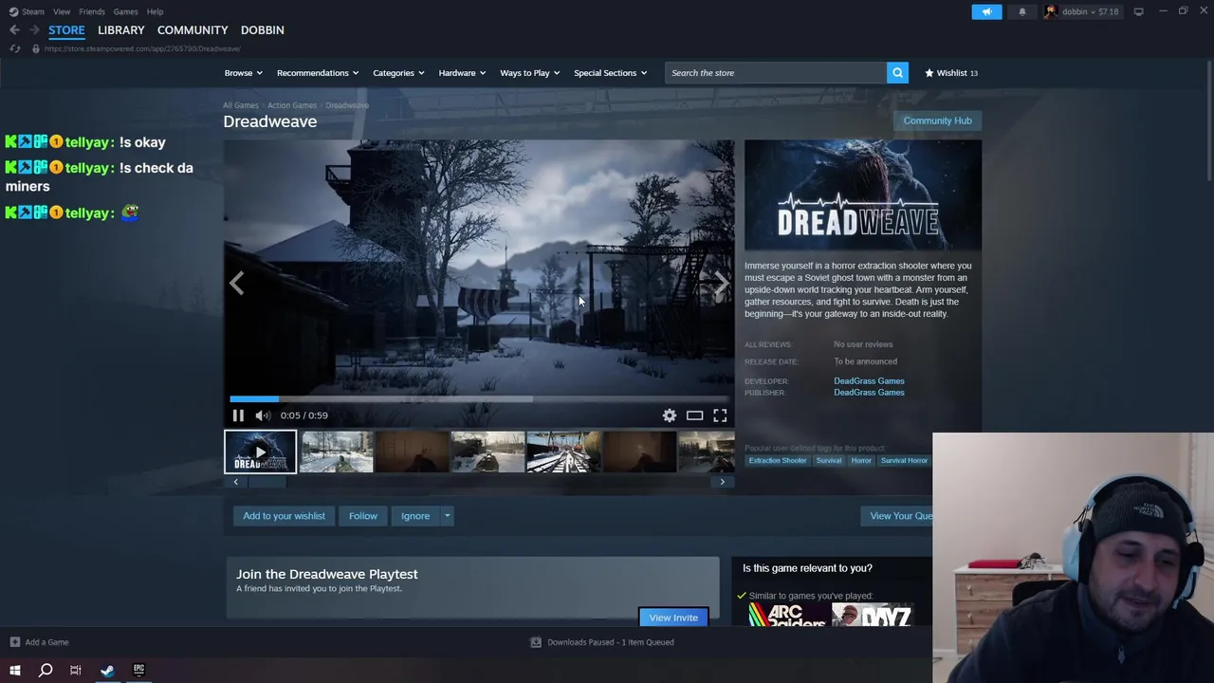
Task: Go to Action Games breadcrumb
Action: (x=292, y=105)
